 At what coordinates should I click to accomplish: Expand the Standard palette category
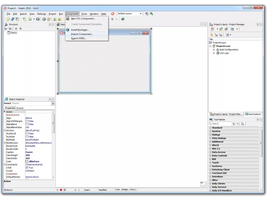pos(210,128)
